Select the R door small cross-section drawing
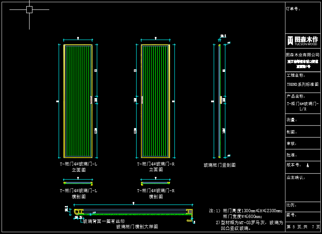This screenshot has height=234, width=322. click(x=155, y=183)
